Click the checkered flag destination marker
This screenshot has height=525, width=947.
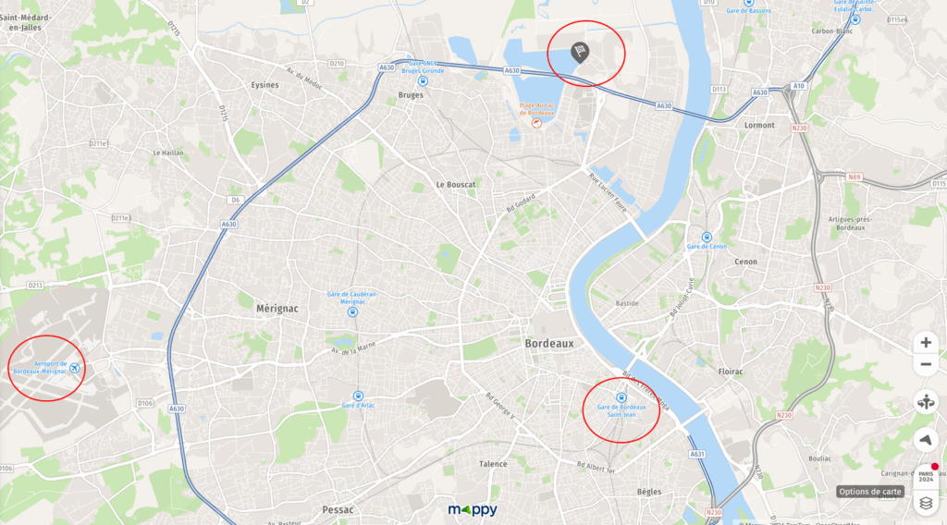tap(580, 53)
